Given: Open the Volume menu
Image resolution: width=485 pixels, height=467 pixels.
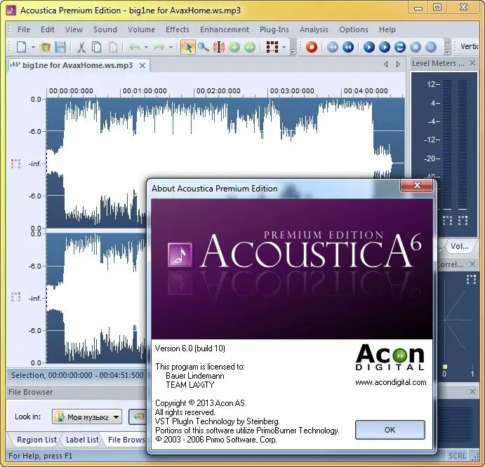Looking at the screenshot, I should (x=141, y=29).
